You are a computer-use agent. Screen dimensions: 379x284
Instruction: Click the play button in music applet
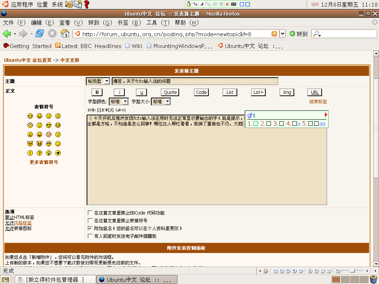tap(282, 271)
